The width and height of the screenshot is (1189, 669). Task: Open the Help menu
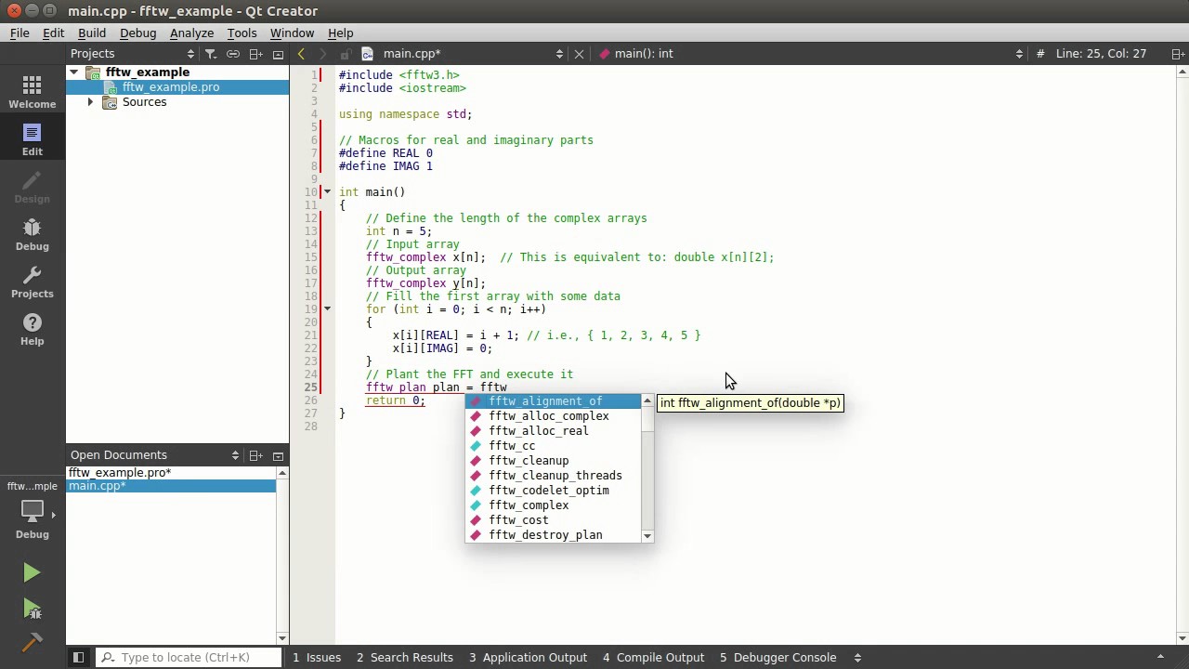pyautogui.click(x=340, y=33)
